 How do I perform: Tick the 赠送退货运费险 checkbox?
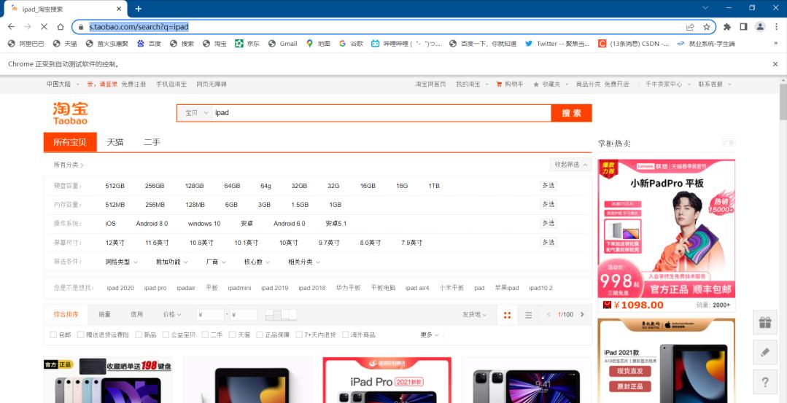point(80,334)
